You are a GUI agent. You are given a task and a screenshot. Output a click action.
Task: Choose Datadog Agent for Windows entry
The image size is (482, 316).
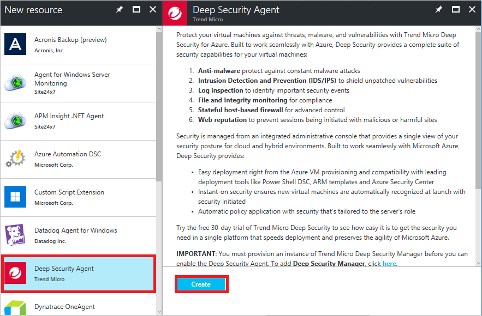pos(79,235)
